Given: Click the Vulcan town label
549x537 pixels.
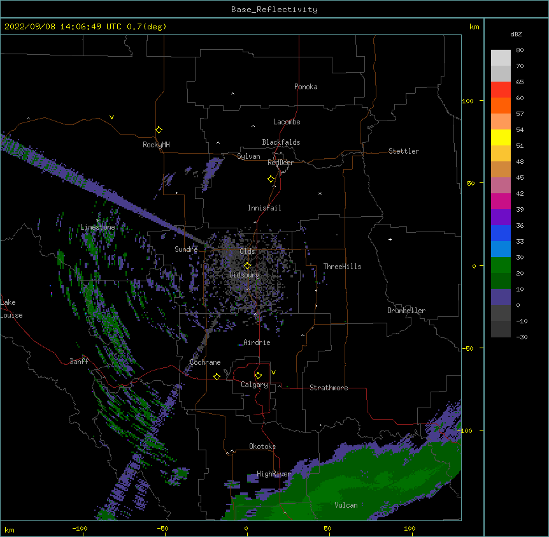Looking at the screenshot, I should (x=346, y=505).
